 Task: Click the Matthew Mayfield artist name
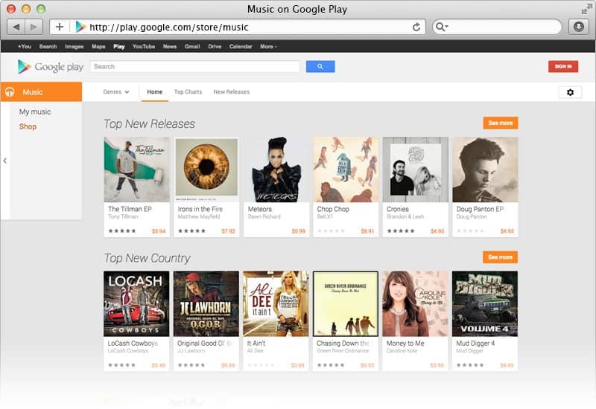point(199,216)
